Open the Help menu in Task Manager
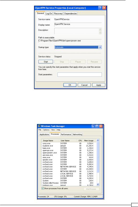 click(58, 130)
